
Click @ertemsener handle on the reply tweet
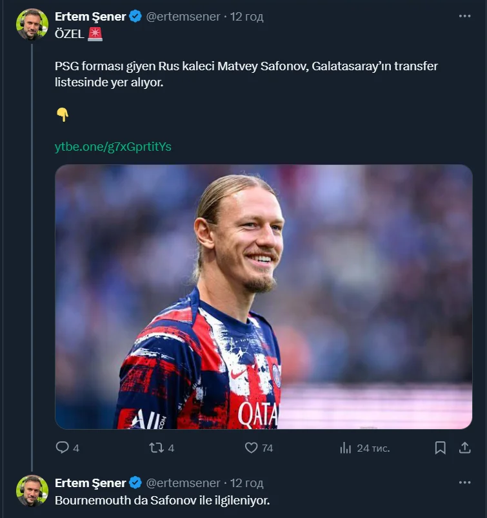click(183, 483)
